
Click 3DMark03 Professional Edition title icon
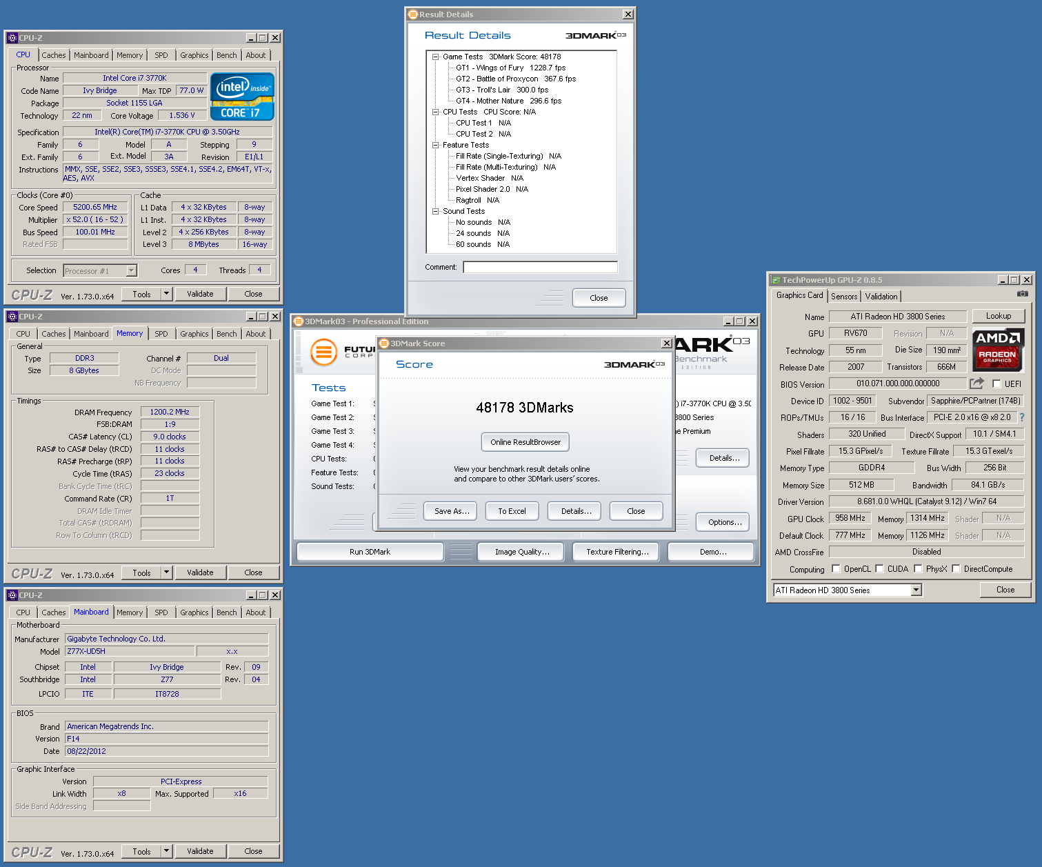coord(299,321)
